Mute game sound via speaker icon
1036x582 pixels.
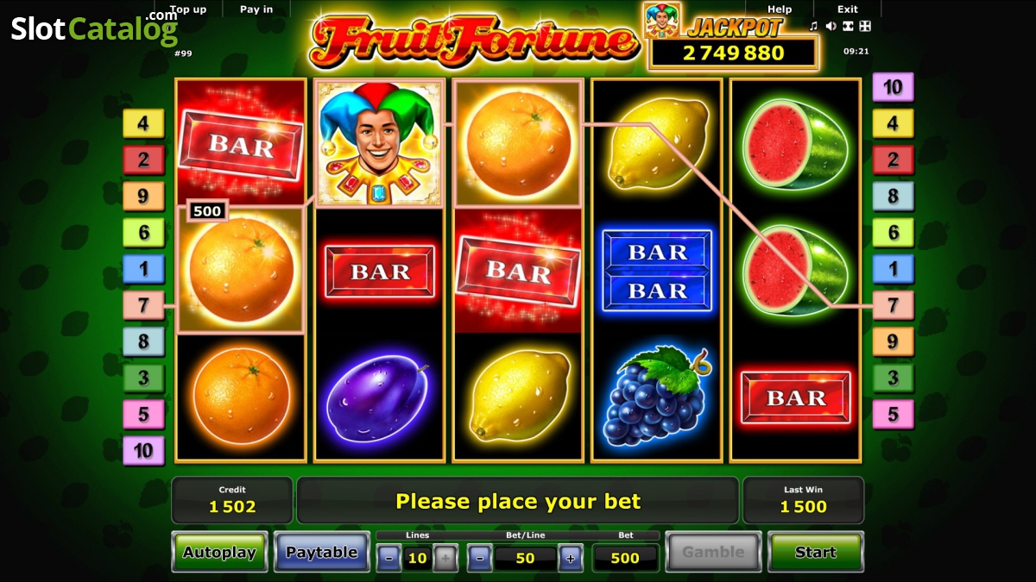click(x=831, y=26)
